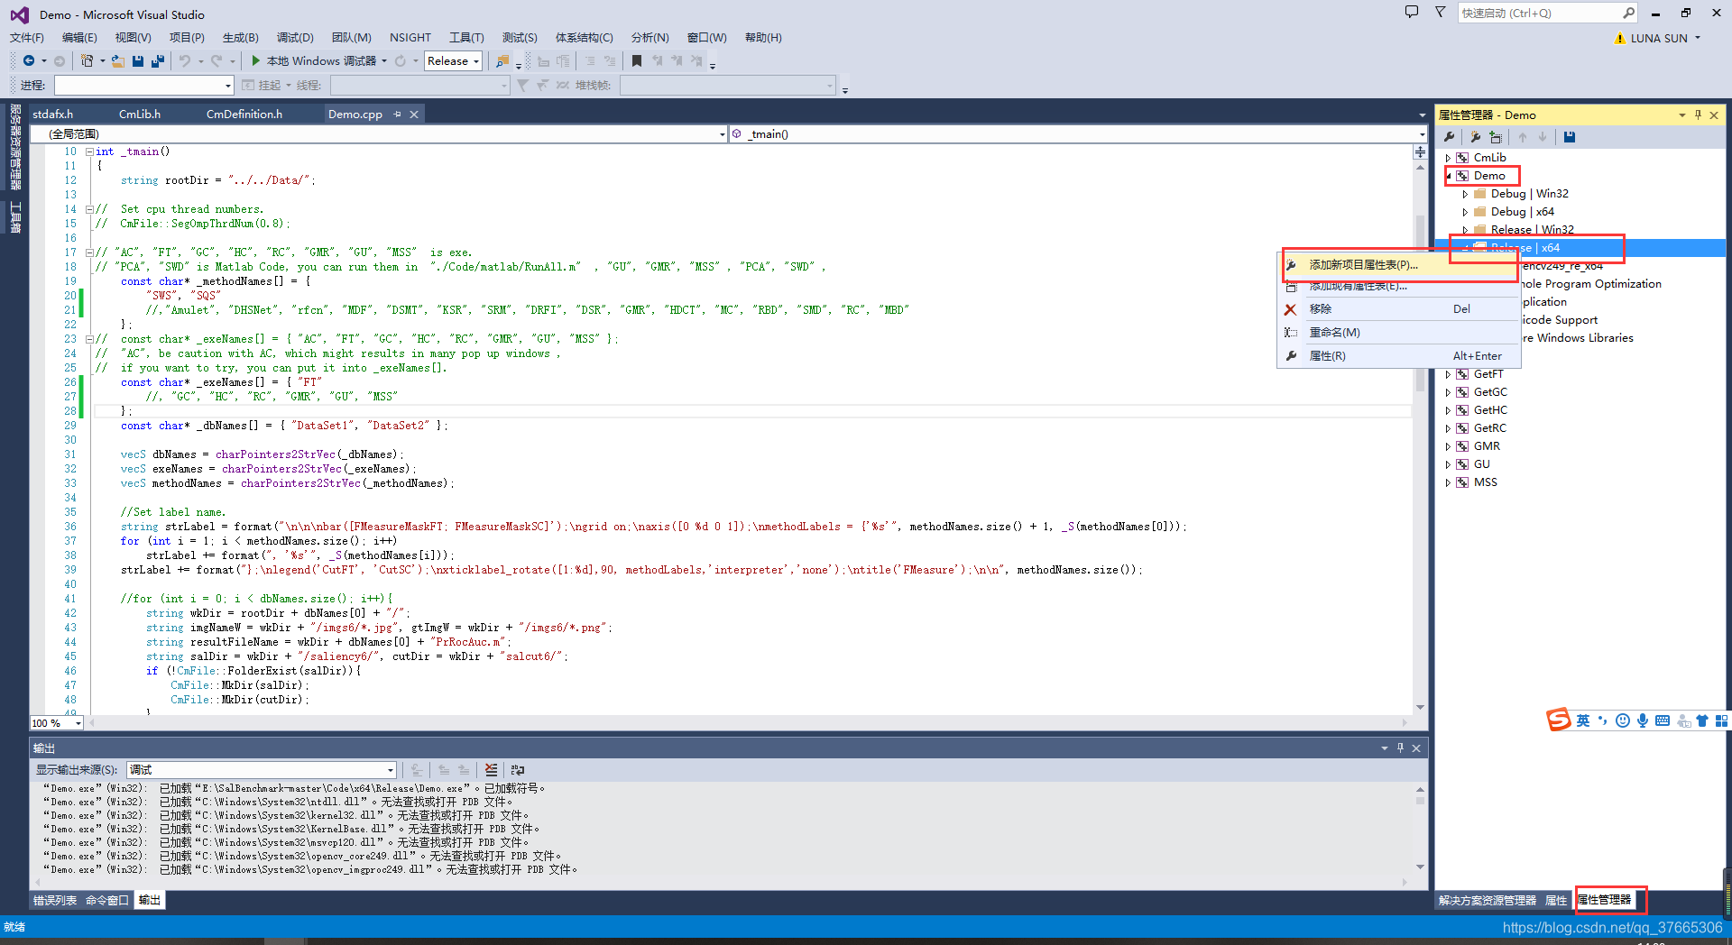This screenshot has width=1732, height=945.
Task: Switch to the 解决方案资源管理器 tab
Action: (x=1487, y=901)
